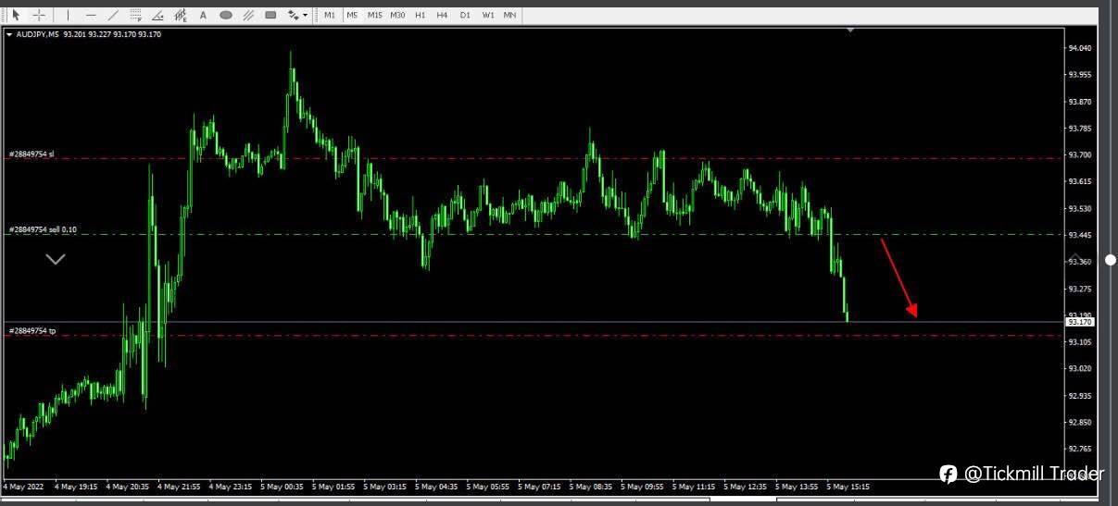
Task: Toggle the M1 timeframe button
Action: point(330,15)
